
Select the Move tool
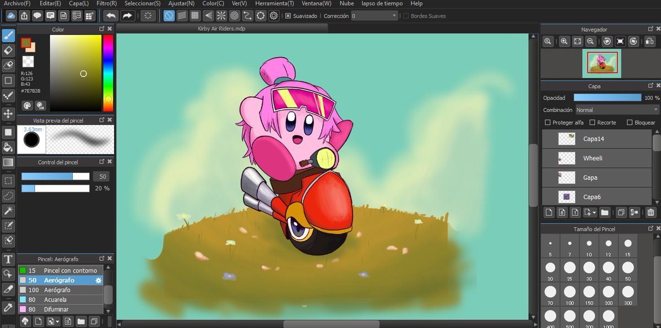coord(8,114)
